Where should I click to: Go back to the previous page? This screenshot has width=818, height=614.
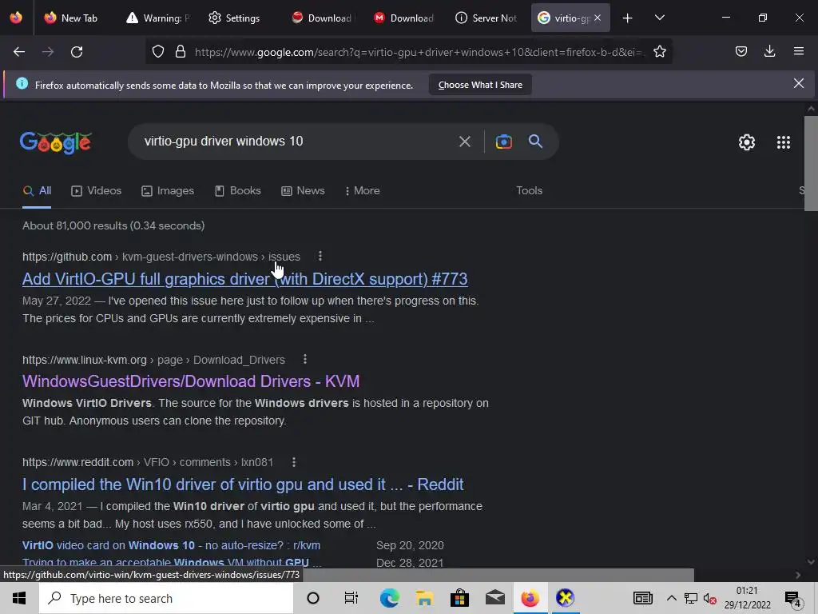pyautogui.click(x=19, y=52)
